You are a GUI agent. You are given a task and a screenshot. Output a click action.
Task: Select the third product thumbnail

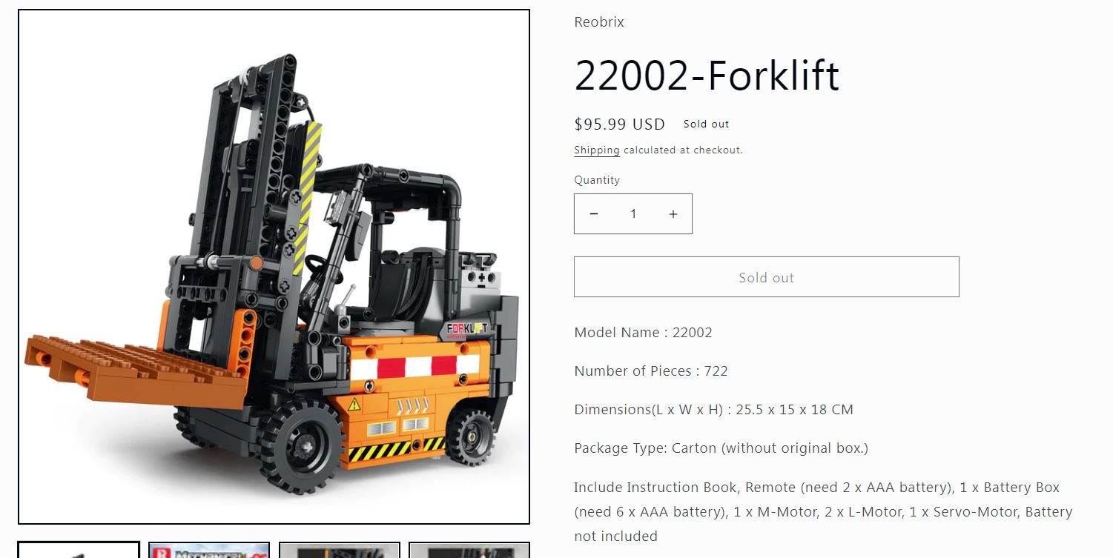(x=339, y=550)
